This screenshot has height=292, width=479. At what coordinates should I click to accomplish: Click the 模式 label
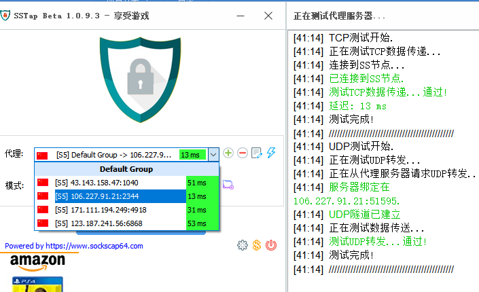coord(14,185)
